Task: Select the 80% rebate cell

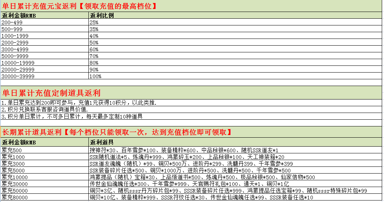Action: 235,62
